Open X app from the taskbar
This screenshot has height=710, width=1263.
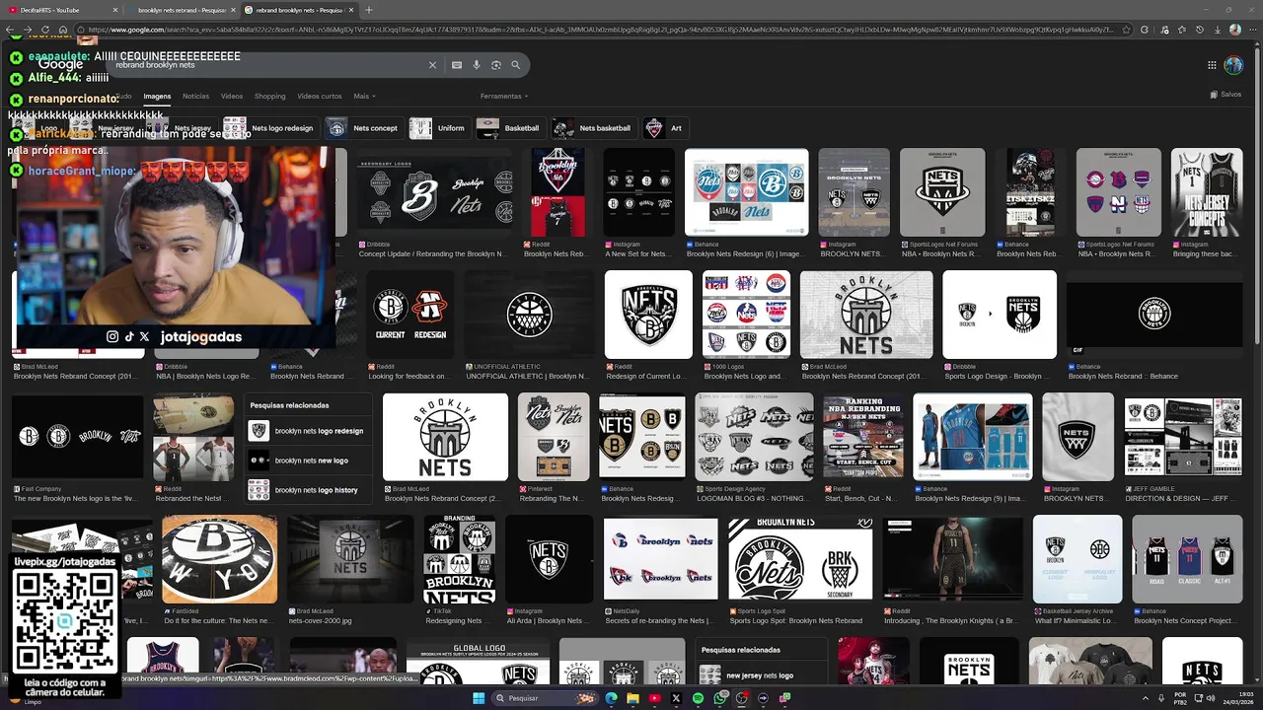[x=676, y=698]
